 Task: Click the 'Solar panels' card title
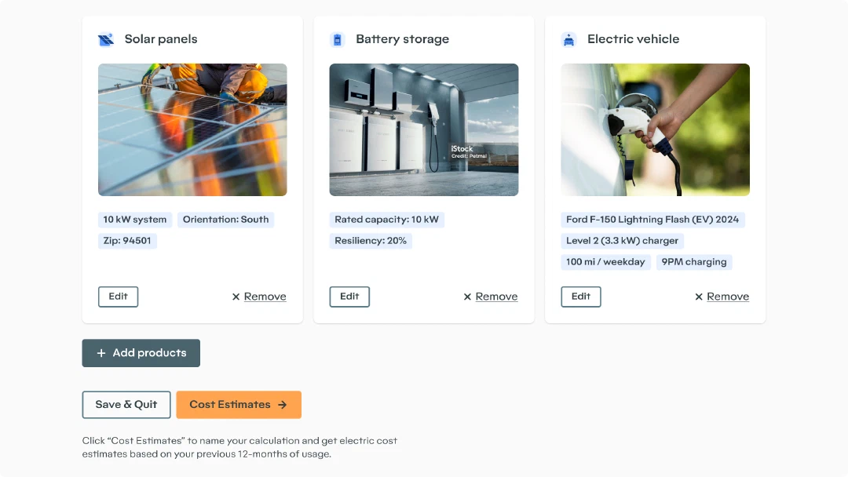click(161, 39)
